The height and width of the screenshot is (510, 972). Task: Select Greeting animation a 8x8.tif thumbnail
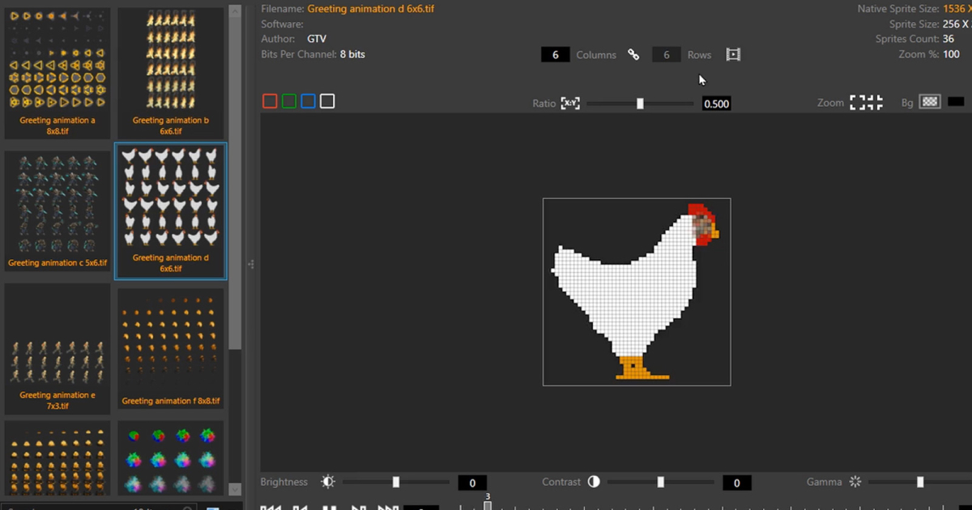pos(58,73)
